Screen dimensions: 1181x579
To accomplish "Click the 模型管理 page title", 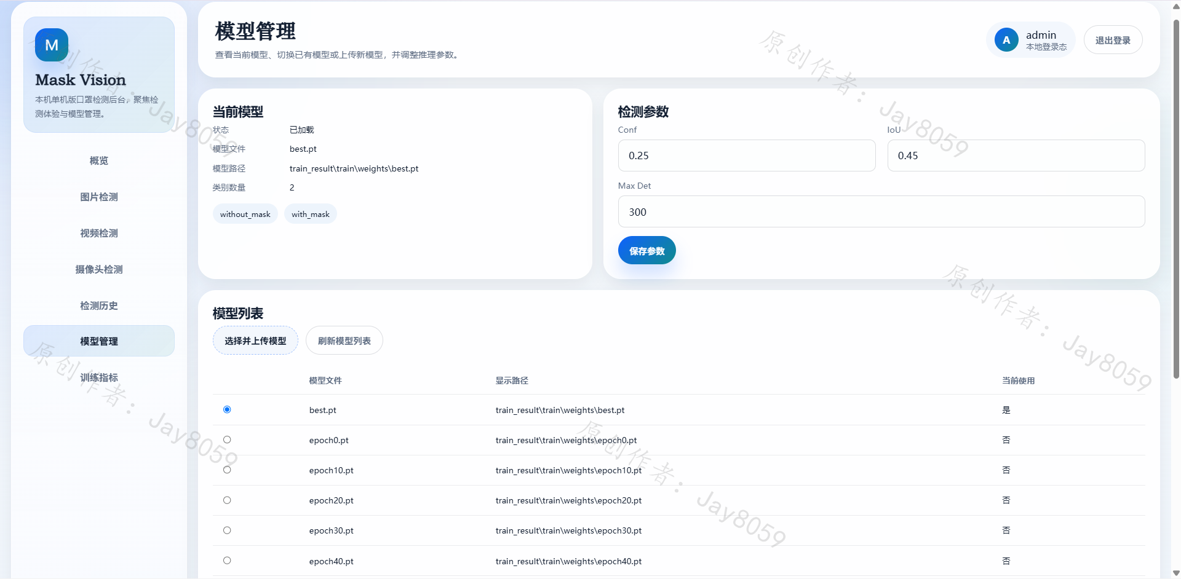I will pos(255,31).
